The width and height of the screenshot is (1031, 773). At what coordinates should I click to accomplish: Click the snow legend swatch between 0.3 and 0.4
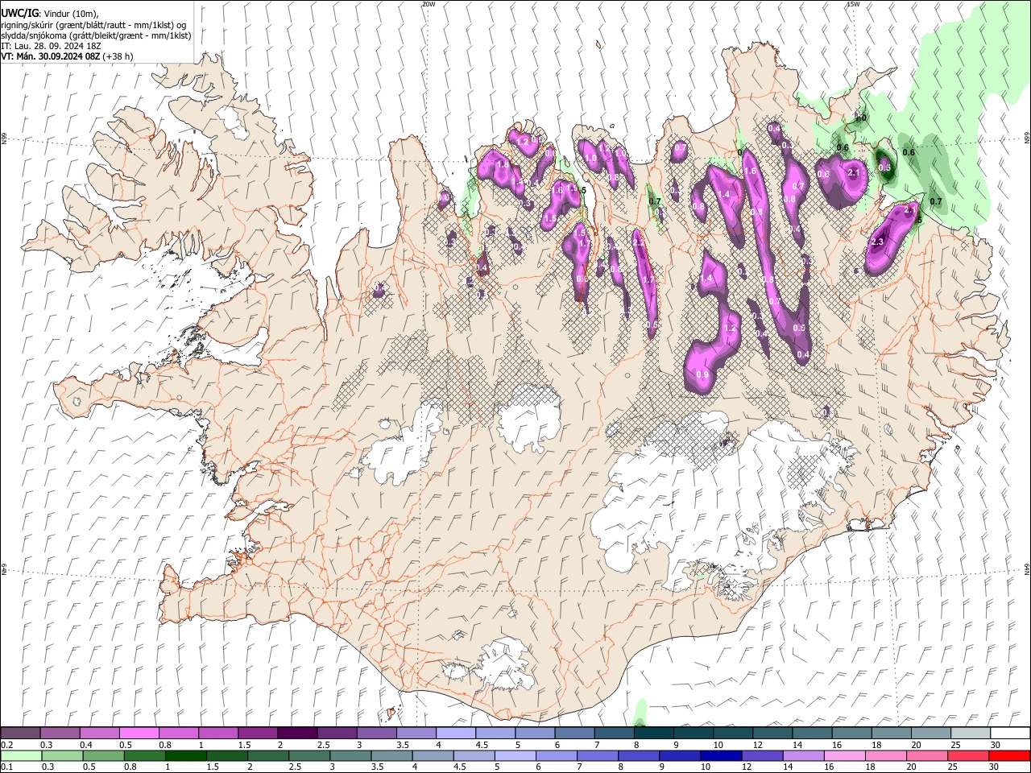click(x=60, y=733)
